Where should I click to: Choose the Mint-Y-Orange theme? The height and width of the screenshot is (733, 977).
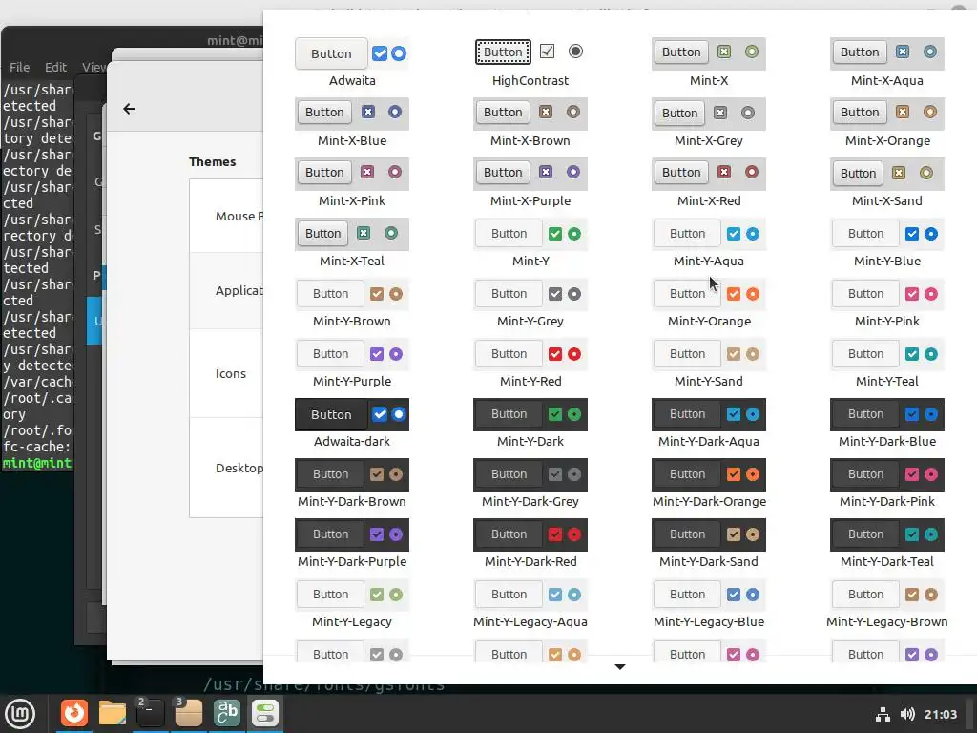pos(709,303)
